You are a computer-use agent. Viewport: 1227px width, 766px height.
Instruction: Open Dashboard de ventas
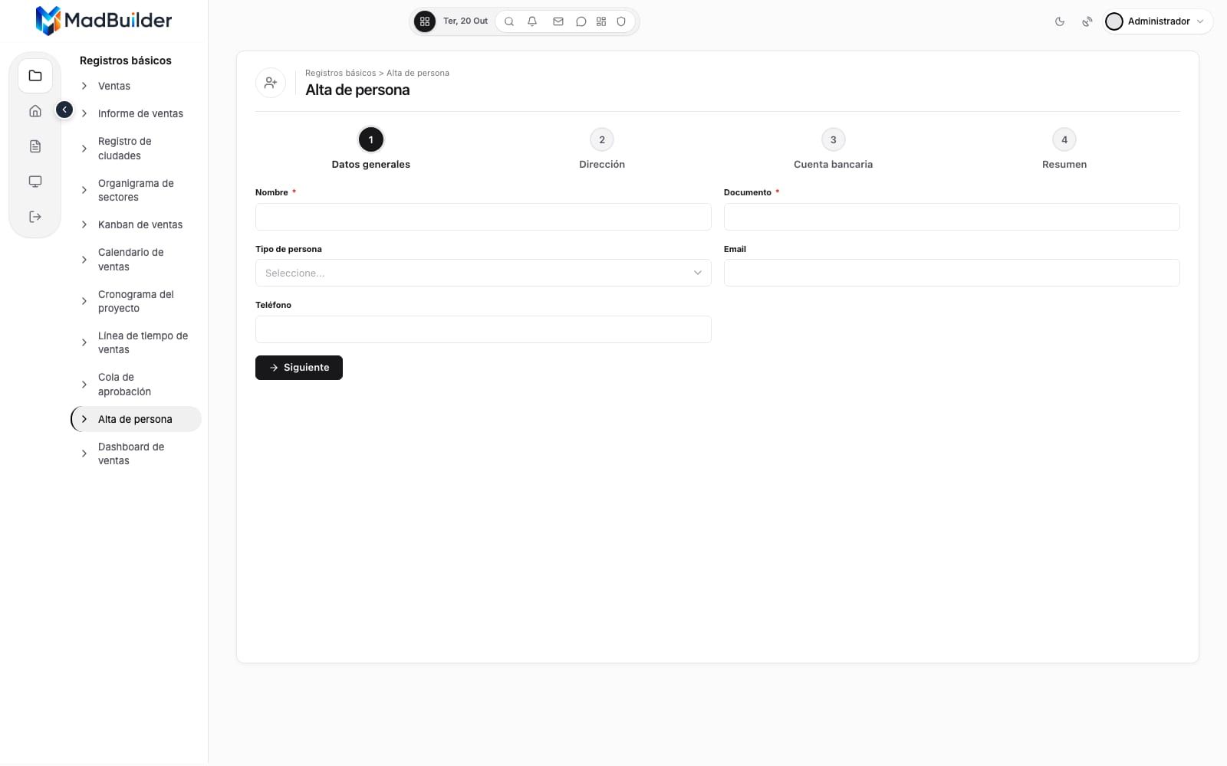coord(137,453)
